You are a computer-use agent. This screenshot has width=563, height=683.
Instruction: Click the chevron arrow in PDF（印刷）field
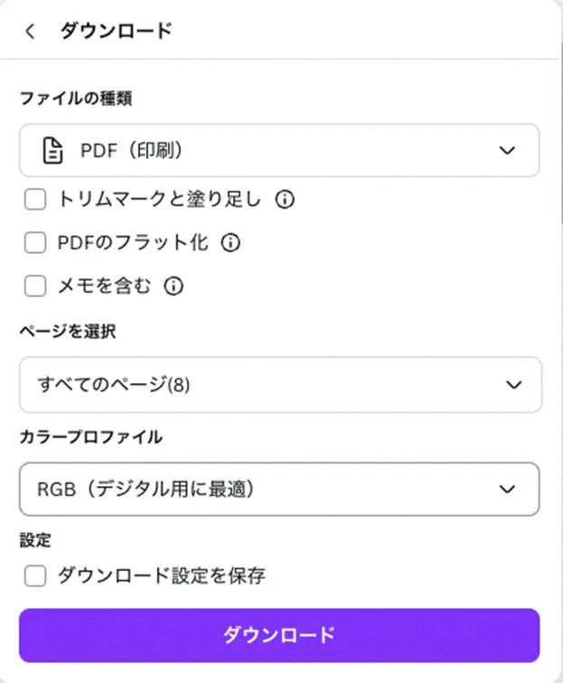507,151
